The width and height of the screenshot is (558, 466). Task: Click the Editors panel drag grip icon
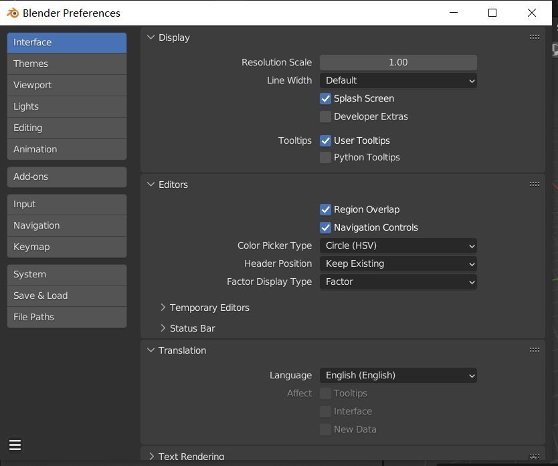click(534, 185)
